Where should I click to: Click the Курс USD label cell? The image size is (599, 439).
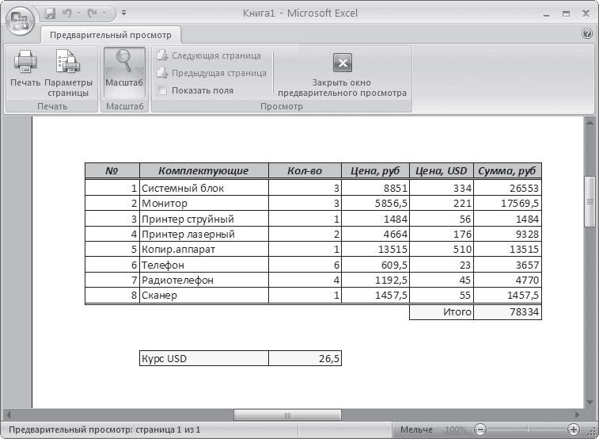(204, 358)
